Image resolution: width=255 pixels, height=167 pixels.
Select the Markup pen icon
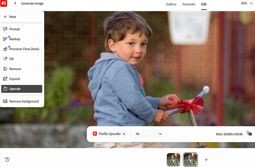pyautogui.click(x=5, y=39)
